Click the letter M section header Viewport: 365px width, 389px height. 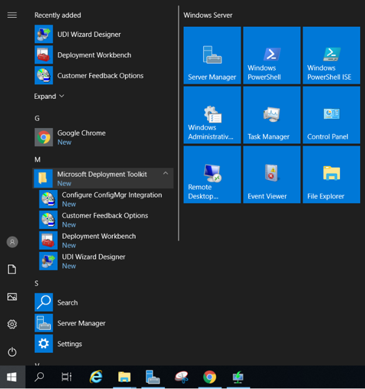(x=37, y=160)
